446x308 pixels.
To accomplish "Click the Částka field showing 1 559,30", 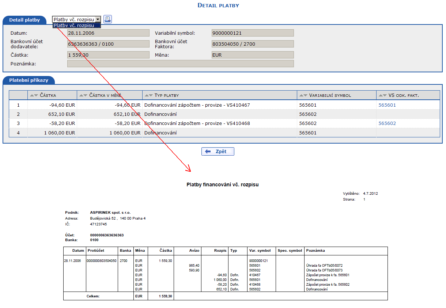I will point(109,55).
